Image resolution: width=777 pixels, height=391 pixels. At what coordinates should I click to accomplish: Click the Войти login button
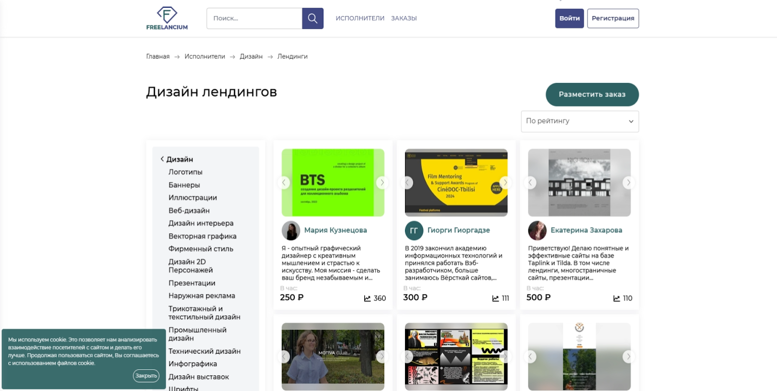pos(570,18)
